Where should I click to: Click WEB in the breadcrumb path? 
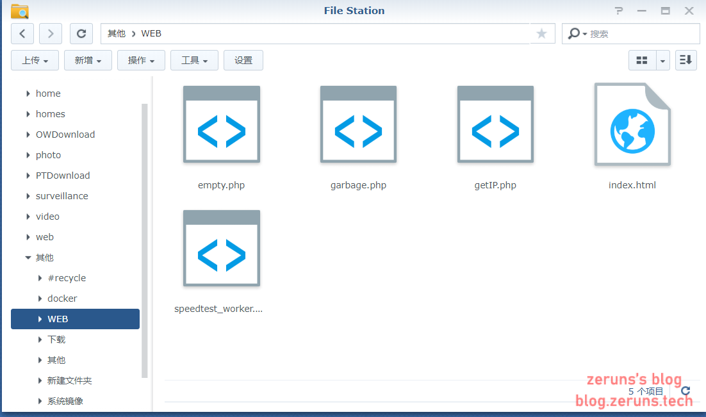[151, 34]
